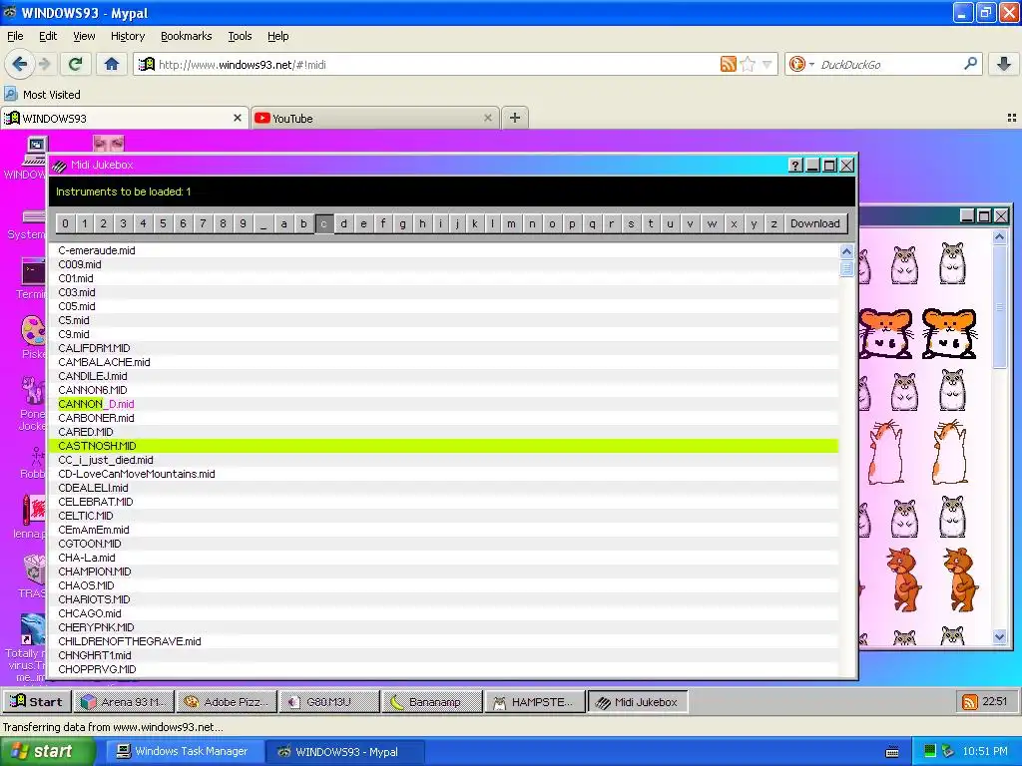Viewport: 1022px width, 766px height.
Task: Select the underscore filter in Midi Jukebox
Action: coord(263,223)
